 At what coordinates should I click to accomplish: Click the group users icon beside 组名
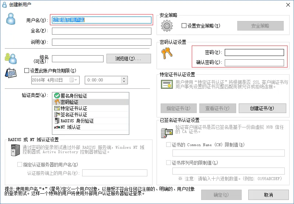click(11, 59)
